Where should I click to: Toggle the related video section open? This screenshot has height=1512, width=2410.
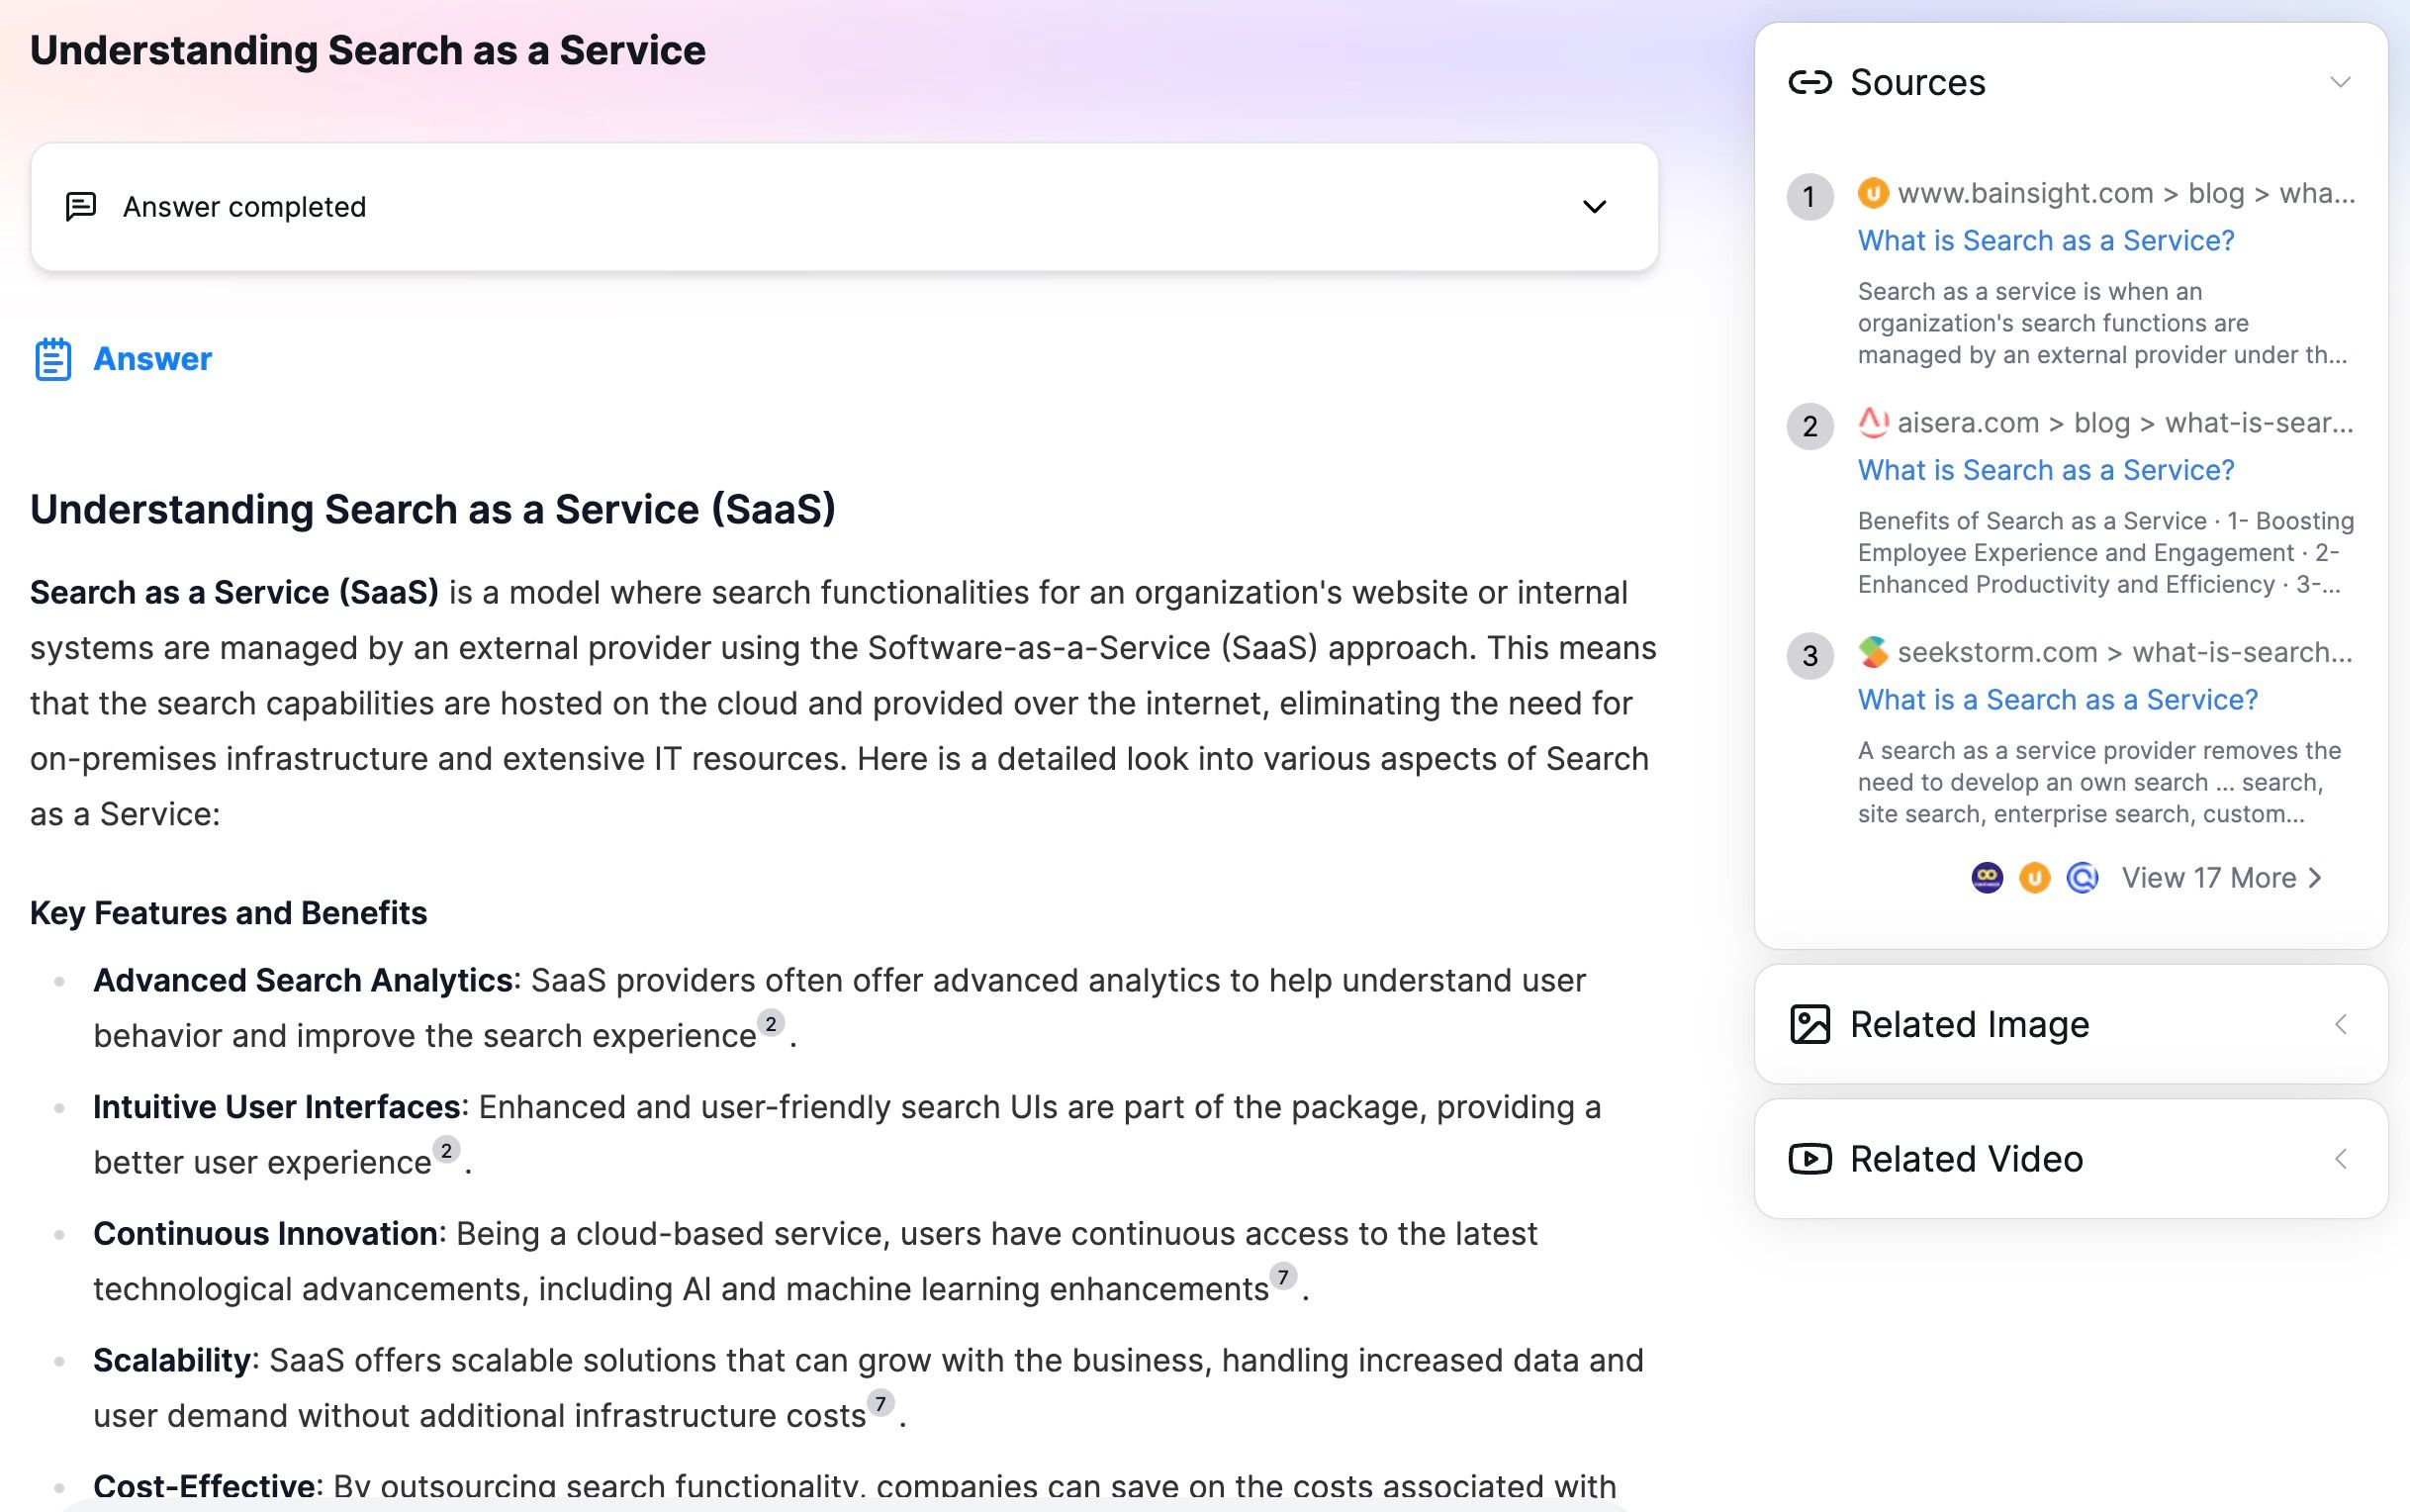click(x=2344, y=1155)
